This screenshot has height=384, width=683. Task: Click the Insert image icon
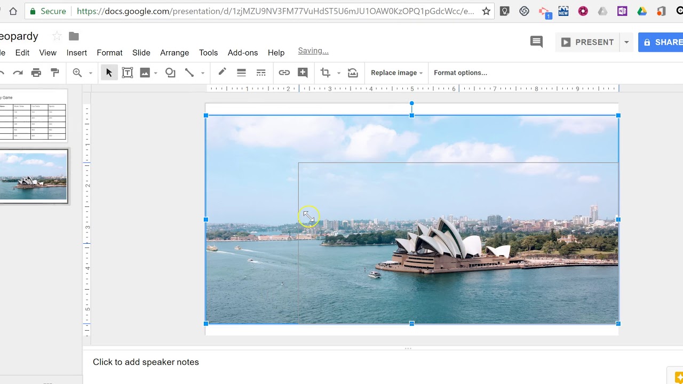[x=145, y=73]
